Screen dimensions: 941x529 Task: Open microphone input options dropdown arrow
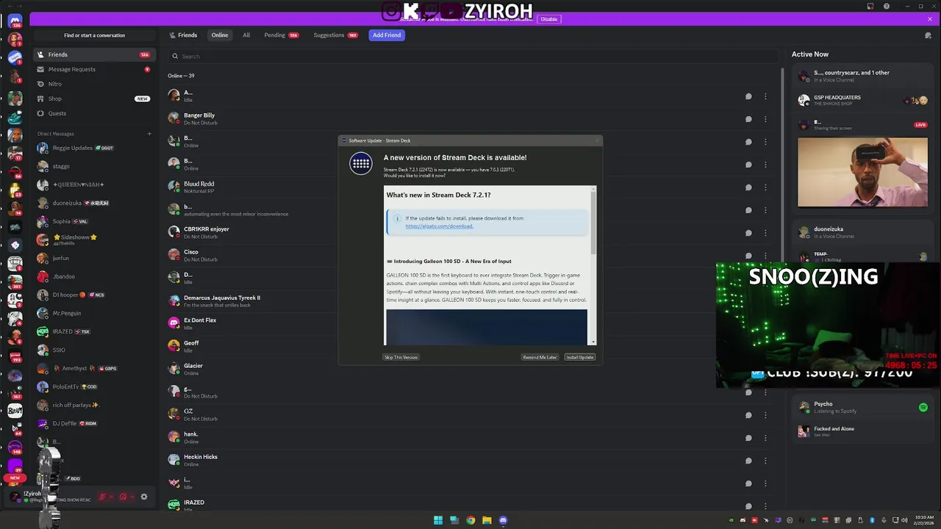(112, 497)
